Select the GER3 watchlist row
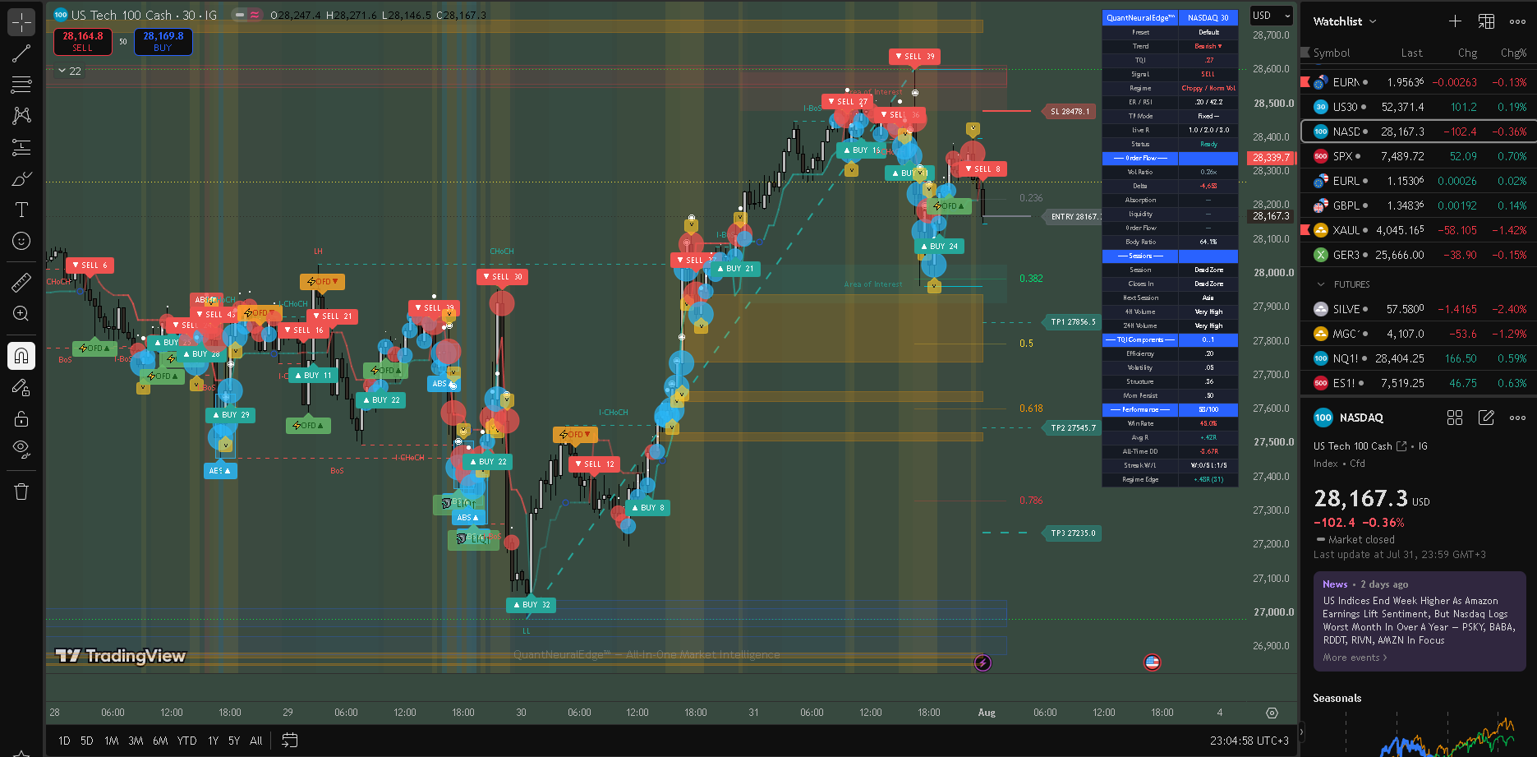The height and width of the screenshot is (757, 1537). [1418, 255]
